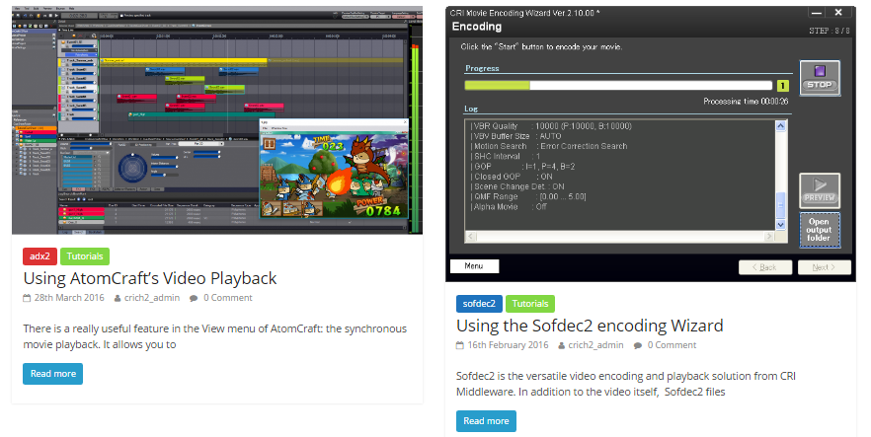Click Read more under the Sofdec2 excerpt
The image size is (871, 437).
pyautogui.click(x=486, y=421)
